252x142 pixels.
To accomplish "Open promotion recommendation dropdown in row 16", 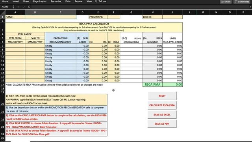I will coord(60,80).
